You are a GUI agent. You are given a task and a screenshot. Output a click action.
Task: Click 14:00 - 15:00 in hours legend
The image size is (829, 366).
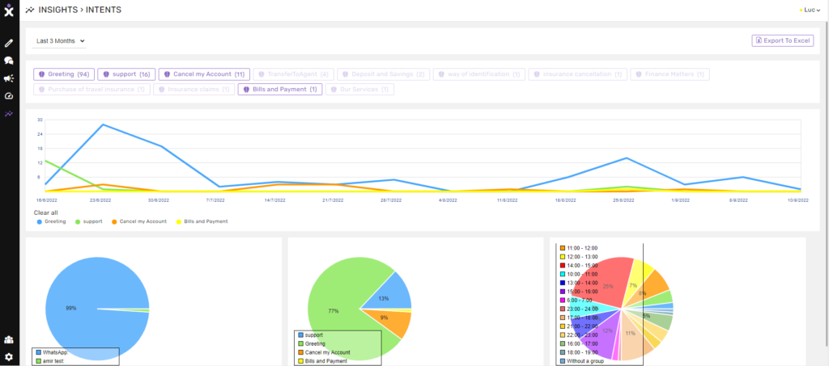tap(578, 265)
